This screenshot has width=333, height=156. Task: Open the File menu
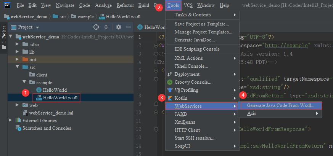click(20, 5)
